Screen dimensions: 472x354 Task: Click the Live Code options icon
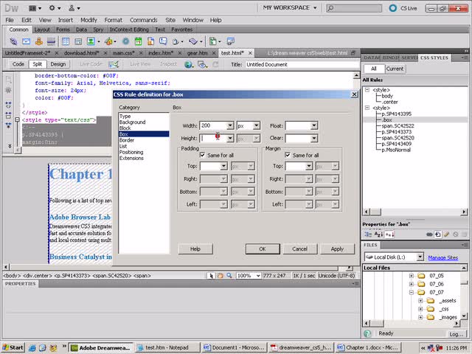[114, 64]
